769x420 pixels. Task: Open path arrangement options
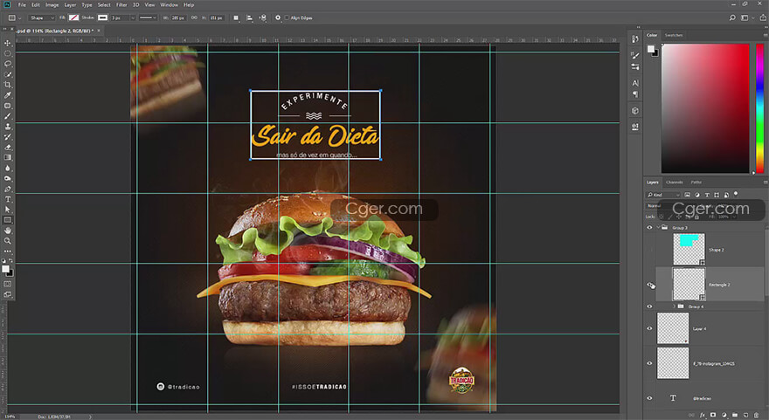(x=263, y=17)
